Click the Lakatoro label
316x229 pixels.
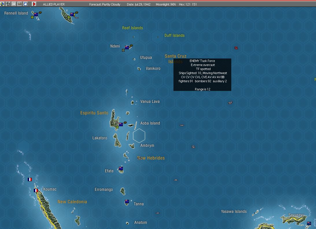click(100, 138)
